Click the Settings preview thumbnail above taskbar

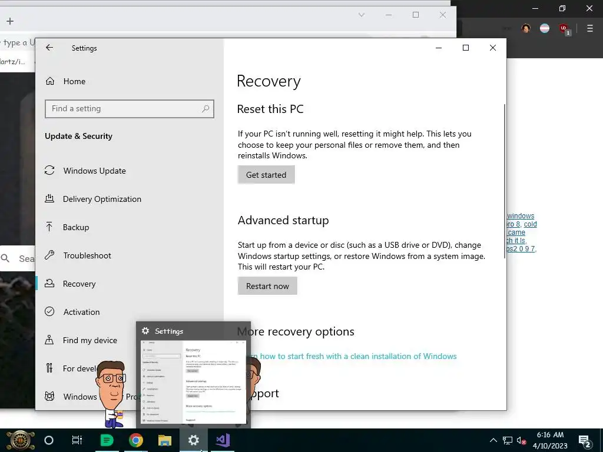tap(193, 381)
